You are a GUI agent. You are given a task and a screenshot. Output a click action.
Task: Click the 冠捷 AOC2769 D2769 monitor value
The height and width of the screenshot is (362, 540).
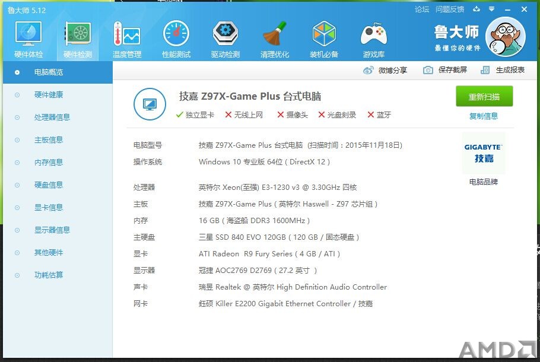pyautogui.click(x=258, y=271)
